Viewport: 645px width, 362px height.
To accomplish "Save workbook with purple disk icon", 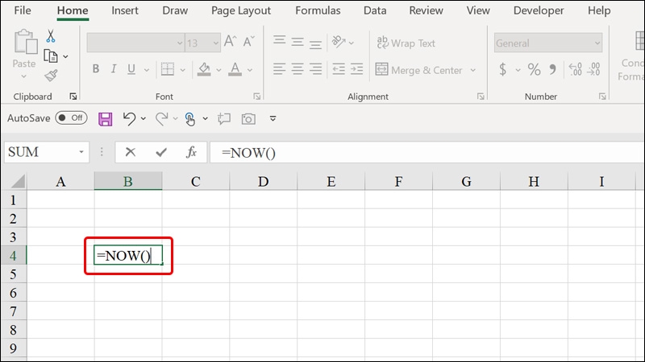I will click(x=106, y=119).
